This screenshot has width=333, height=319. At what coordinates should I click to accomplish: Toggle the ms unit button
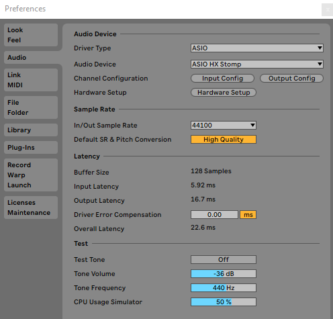point(248,214)
